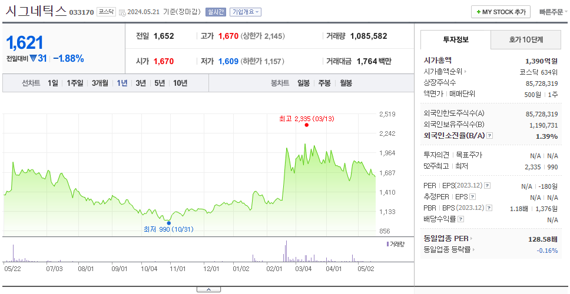Click the 투자의견 label link

pos(436,155)
